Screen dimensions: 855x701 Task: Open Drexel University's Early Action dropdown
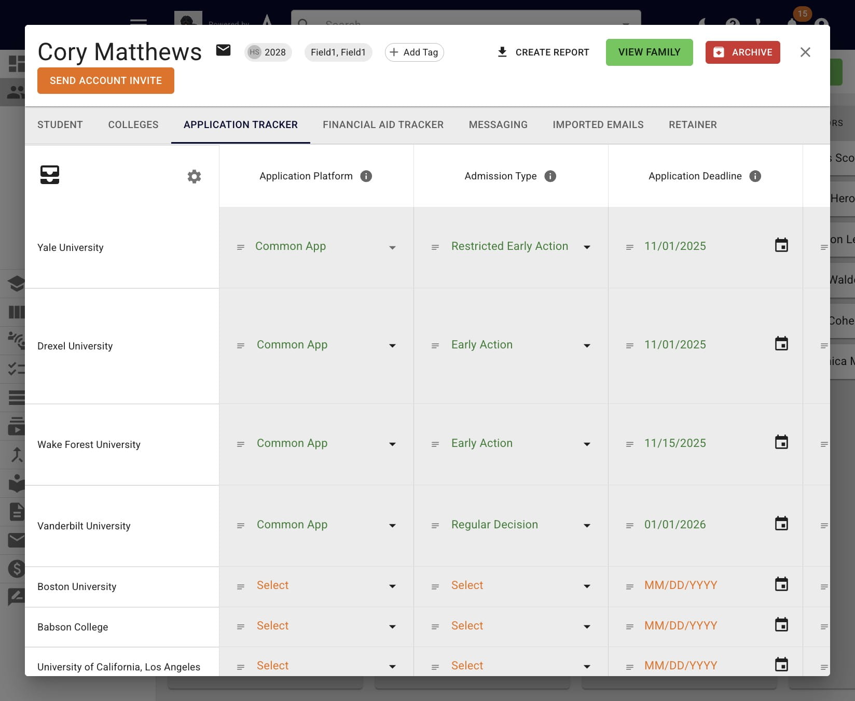(x=520, y=345)
